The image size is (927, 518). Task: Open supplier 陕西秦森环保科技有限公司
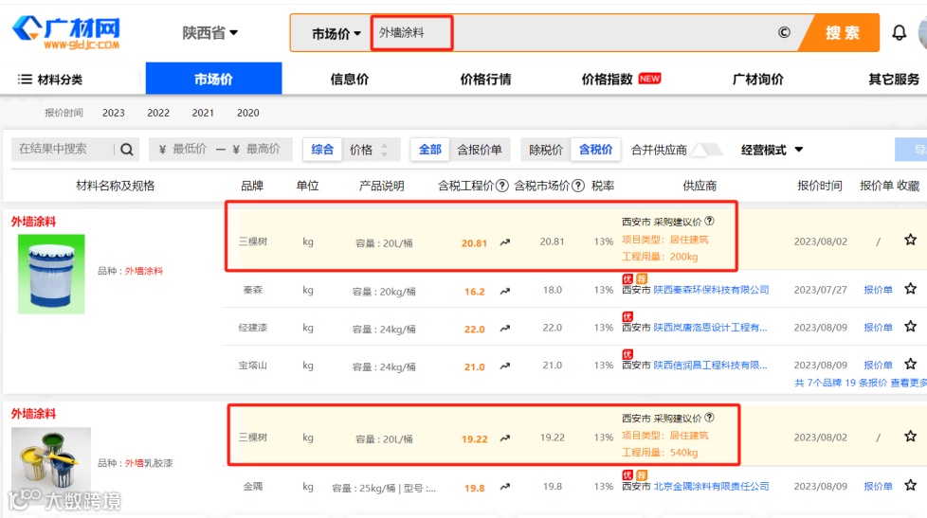coord(711,290)
